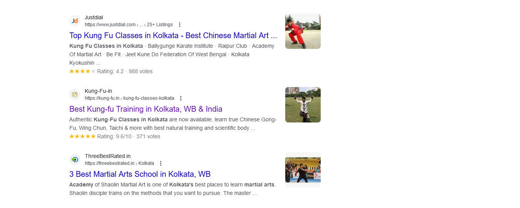Open "Top Kung Fu Classes in Kolkata" result
The image size is (520, 208).
pyautogui.click(x=173, y=35)
